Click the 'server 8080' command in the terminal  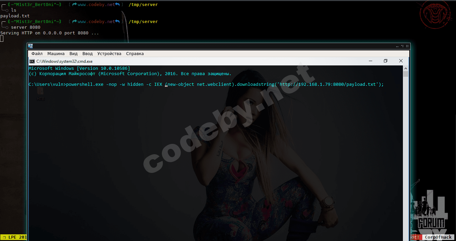coord(26,27)
